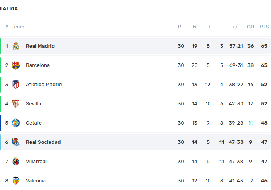Click the PL column header
Viewport: 271px width, 190px height.
coord(181,27)
